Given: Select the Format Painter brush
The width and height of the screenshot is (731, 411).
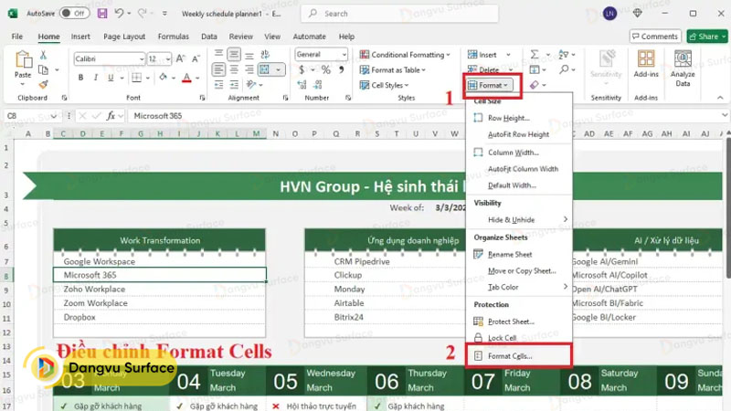Looking at the screenshot, I should click(43, 84).
